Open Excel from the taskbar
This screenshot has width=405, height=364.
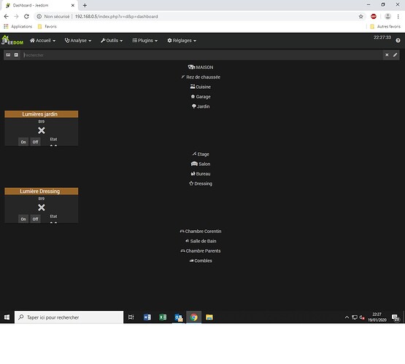163,317
